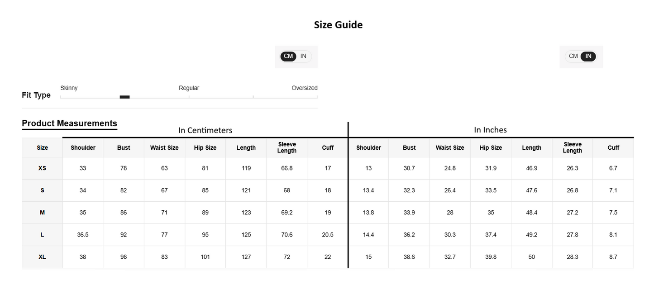Select the L size row label
The image size is (654, 299).
(42, 234)
